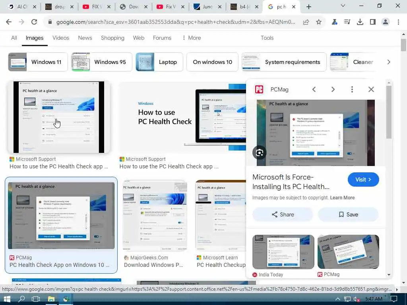Screen dimensions: 407x305
Task: Open a new tab with the plus button
Action: (308, 7)
